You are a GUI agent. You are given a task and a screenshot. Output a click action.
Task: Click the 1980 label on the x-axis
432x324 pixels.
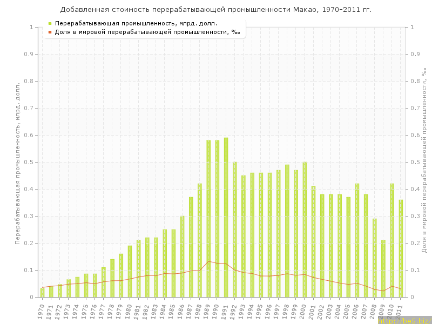[x=129, y=310]
